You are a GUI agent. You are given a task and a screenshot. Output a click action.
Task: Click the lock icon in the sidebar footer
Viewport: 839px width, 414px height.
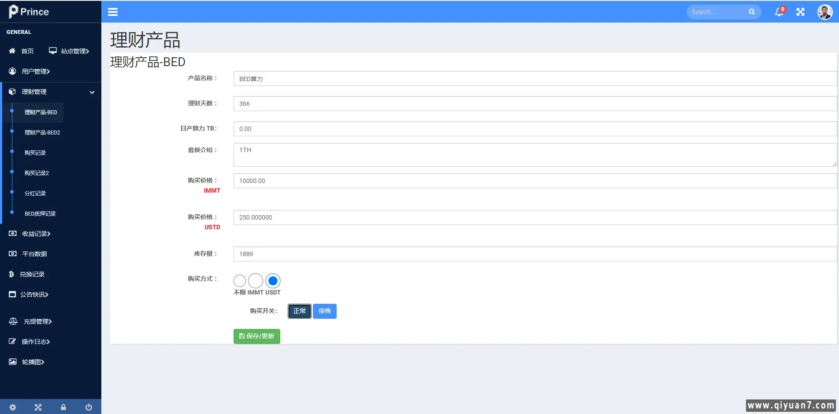63,407
